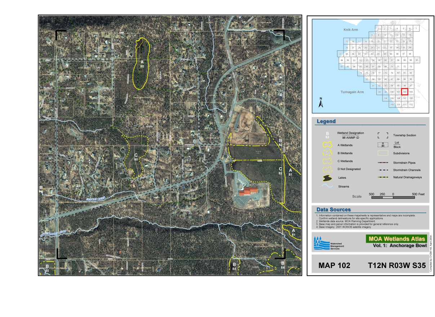Click the Legend heading
The height and width of the screenshot is (317, 435).
coord(326,121)
